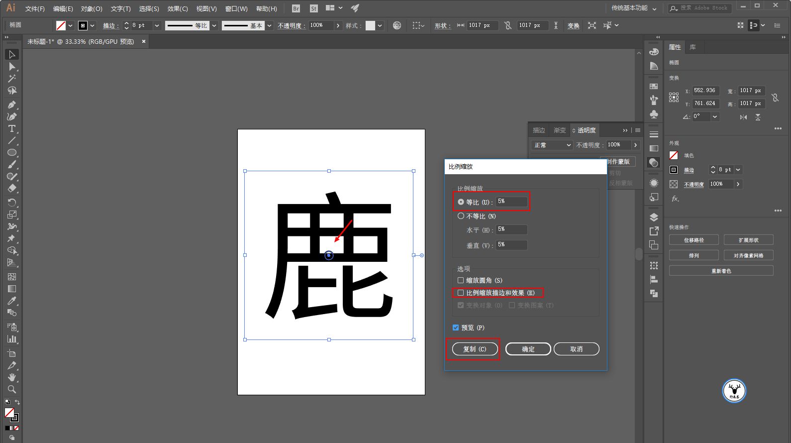Image resolution: width=791 pixels, height=443 pixels.
Task: Open the 传统基本功能 workspace dropdown
Action: click(634, 8)
